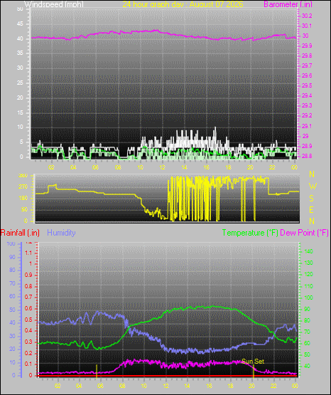Click the "Temperature (°F)" legend label
Viewport: 331px width, 395px height.
[x=250, y=233]
